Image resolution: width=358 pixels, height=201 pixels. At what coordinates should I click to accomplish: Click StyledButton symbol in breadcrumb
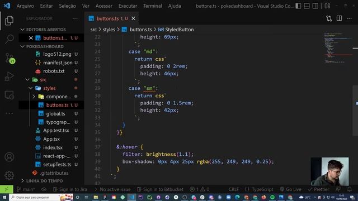point(176,30)
